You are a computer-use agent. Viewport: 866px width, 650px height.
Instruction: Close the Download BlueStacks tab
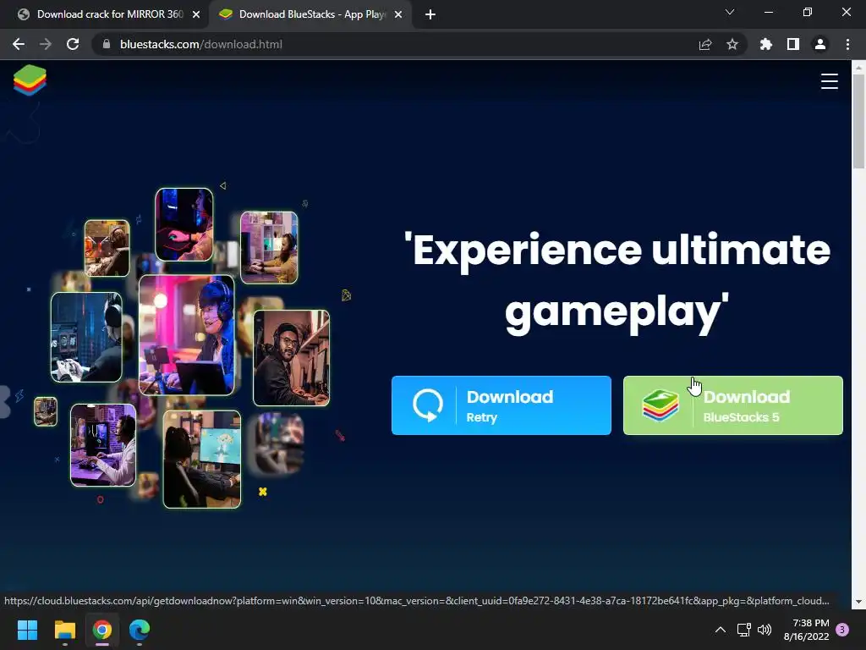[398, 14]
